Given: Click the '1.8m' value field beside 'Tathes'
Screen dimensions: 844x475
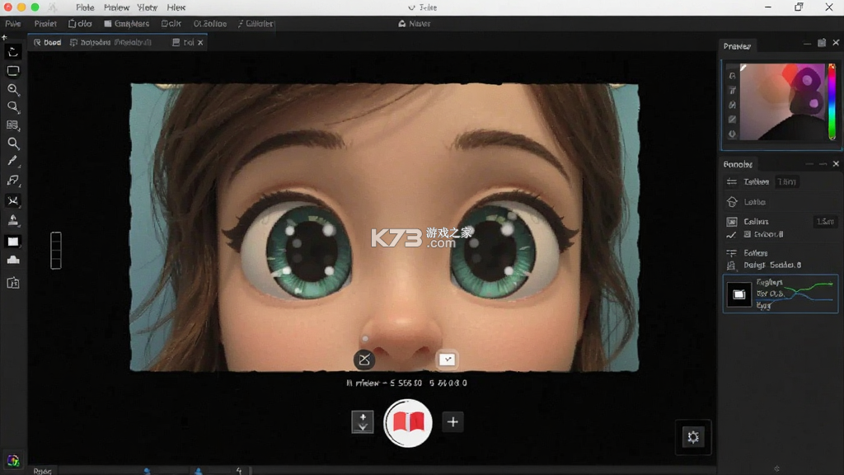Looking at the screenshot, I should tap(787, 182).
